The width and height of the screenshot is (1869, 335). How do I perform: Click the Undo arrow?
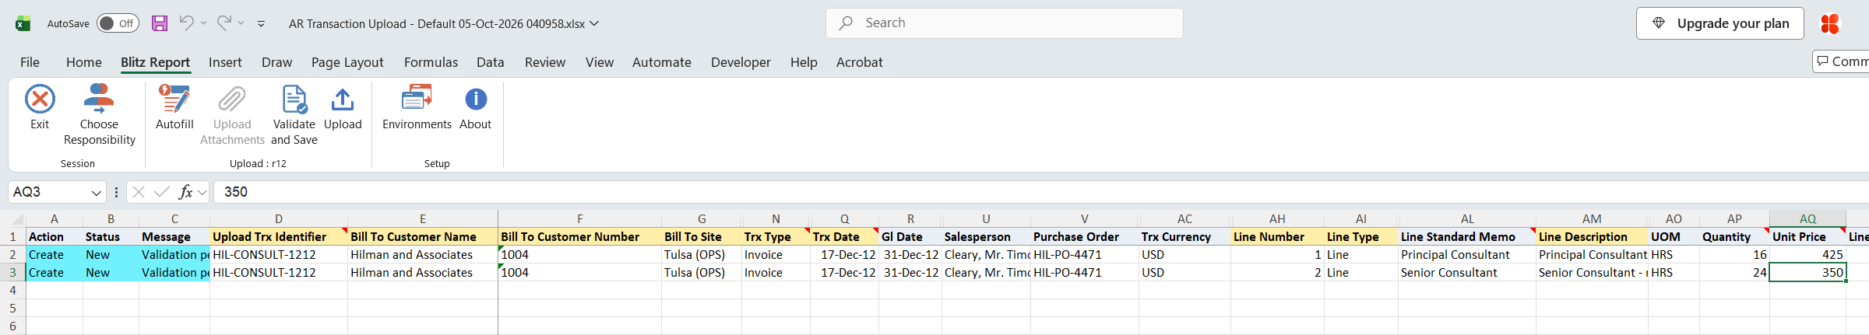coord(186,23)
